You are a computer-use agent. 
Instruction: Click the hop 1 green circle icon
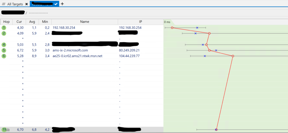(4, 28)
